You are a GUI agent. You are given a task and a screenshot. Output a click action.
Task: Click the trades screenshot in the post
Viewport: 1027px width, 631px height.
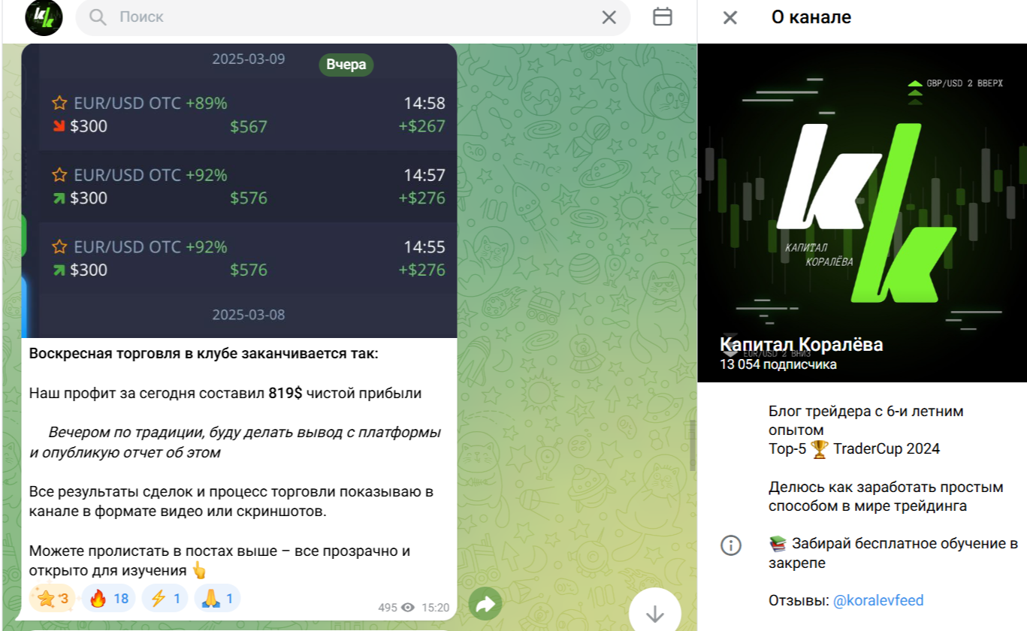pyautogui.click(x=239, y=191)
